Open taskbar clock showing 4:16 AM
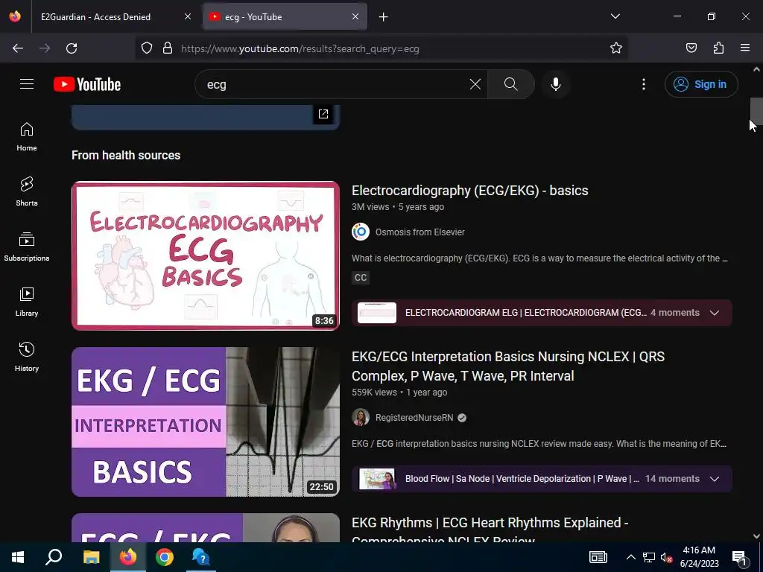The height and width of the screenshot is (572, 763). (x=699, y=557)
